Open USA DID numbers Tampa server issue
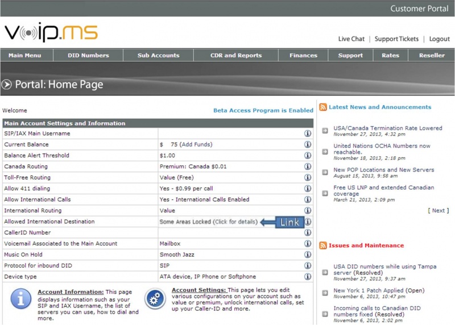 [385, 270]
